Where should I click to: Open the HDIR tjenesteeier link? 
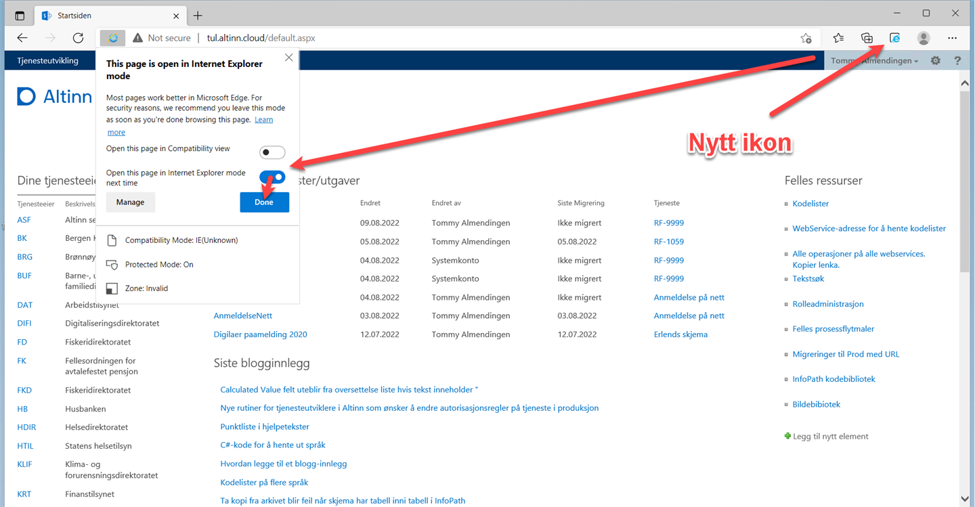(x=26, y=427)
